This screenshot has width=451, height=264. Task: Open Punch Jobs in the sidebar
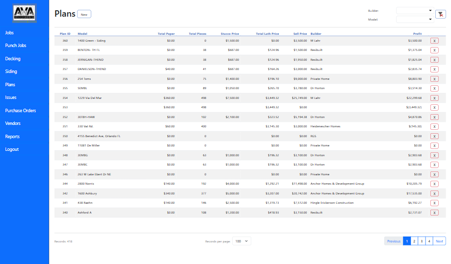click(16, 46)
